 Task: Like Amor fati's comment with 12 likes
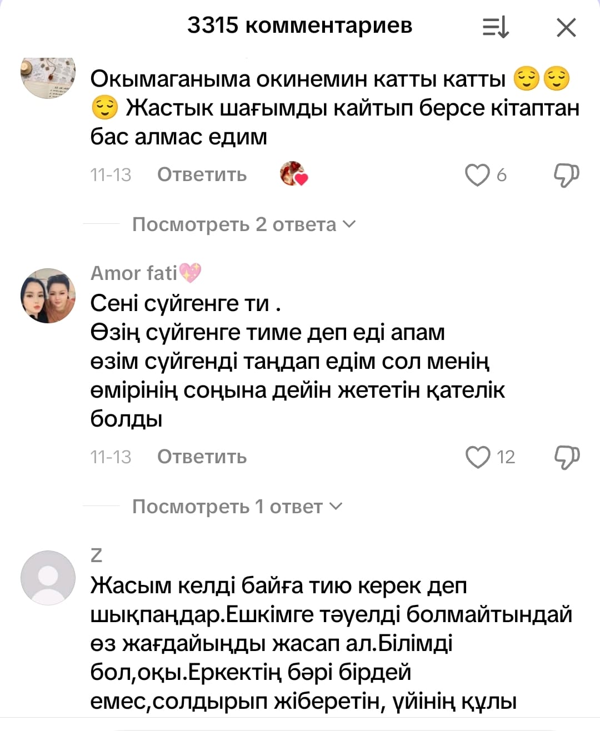[x=478, y=457]
